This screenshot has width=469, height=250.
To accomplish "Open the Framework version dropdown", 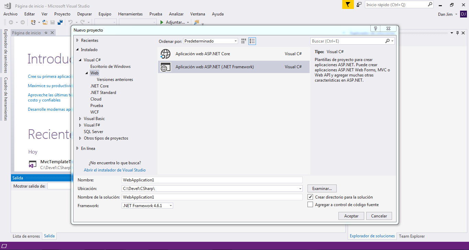I will point(147,206).
